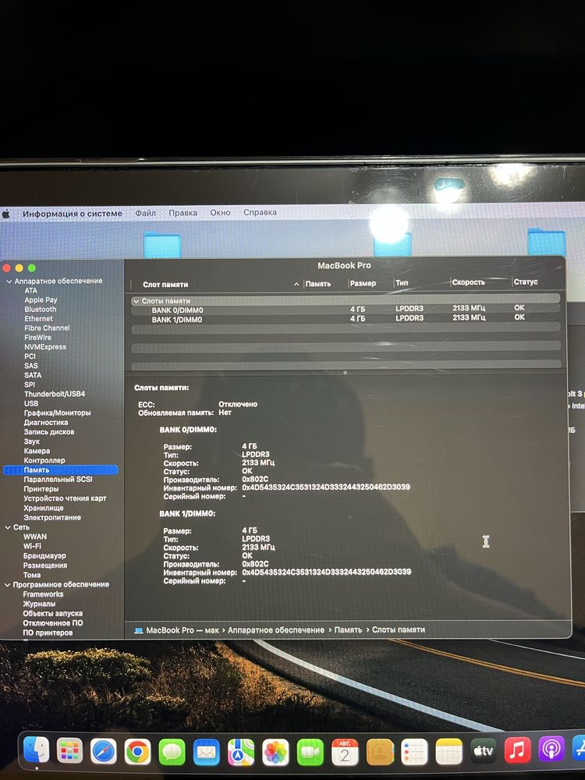Sort by the Память column header

click(x=318, y=284)
